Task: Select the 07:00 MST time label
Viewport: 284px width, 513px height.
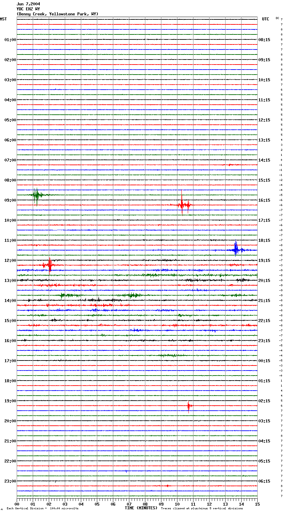Action: click(x=10, y=160)
